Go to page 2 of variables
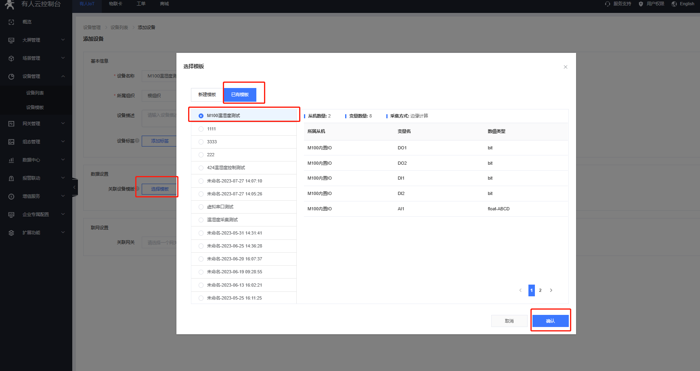Screen dimensions: 700x371 tap(540, 291)
